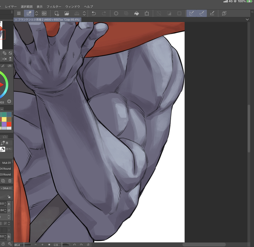Toggle snap to special ruler
254x247 pixels.
202,13
